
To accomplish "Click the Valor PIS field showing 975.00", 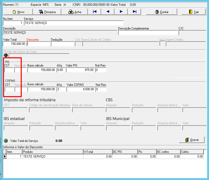I will coord(80,70).
